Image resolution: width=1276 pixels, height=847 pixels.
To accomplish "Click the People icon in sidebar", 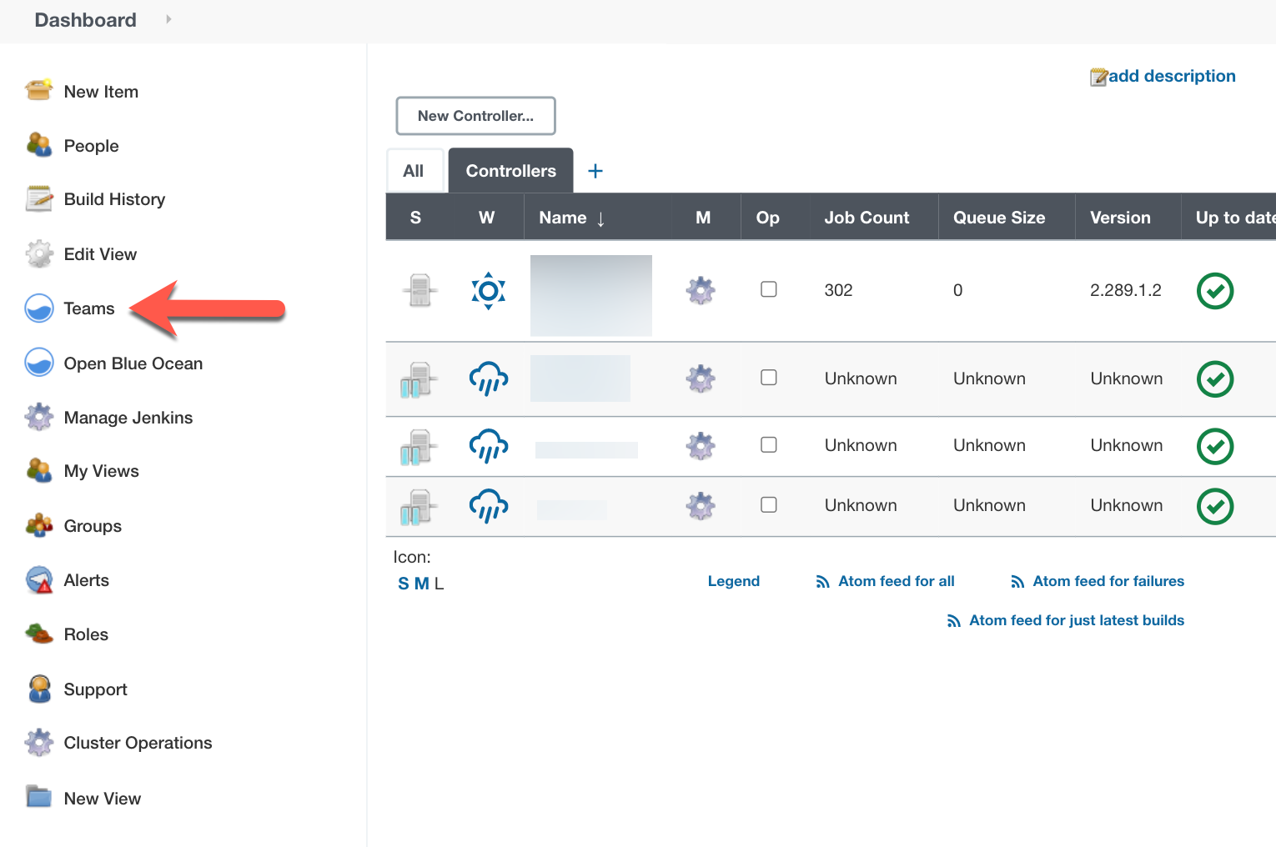I will [x=39, y=144].
